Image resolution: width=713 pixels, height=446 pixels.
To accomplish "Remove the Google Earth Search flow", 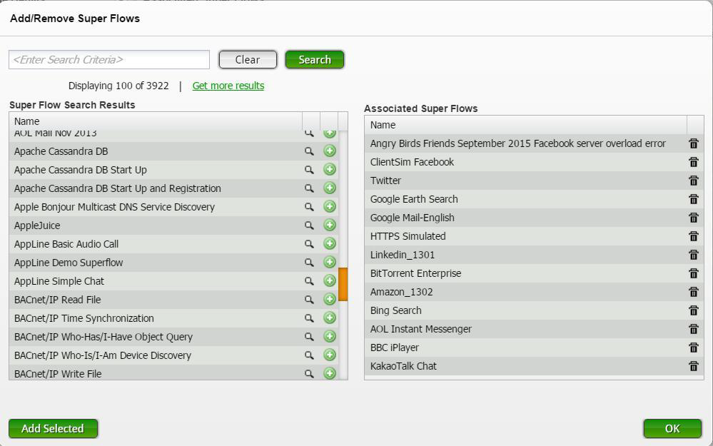I will point(693,199).
